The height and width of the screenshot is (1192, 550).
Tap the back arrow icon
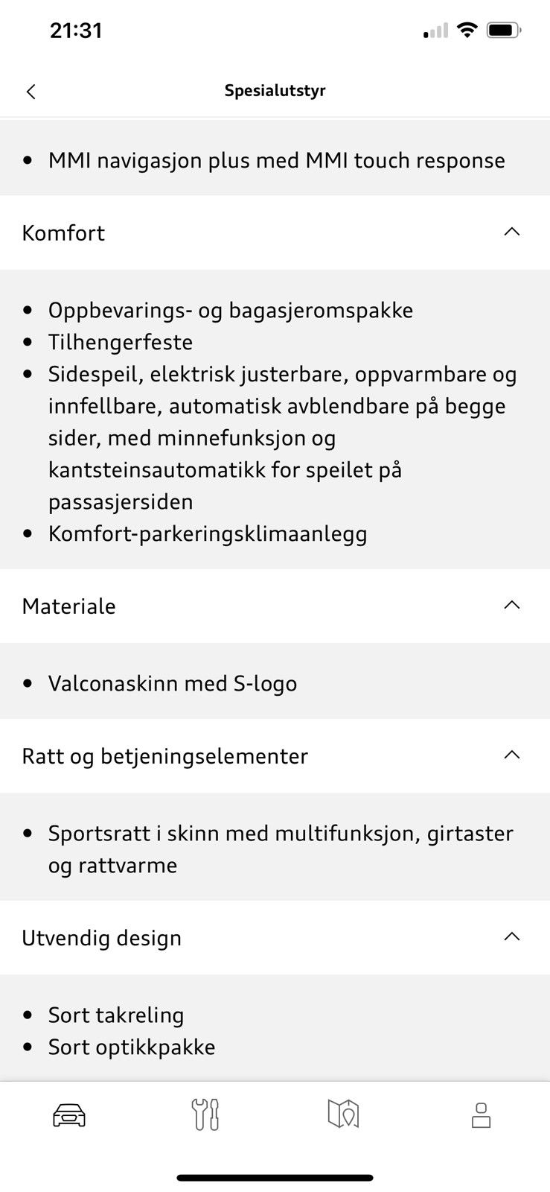(31, 92)
